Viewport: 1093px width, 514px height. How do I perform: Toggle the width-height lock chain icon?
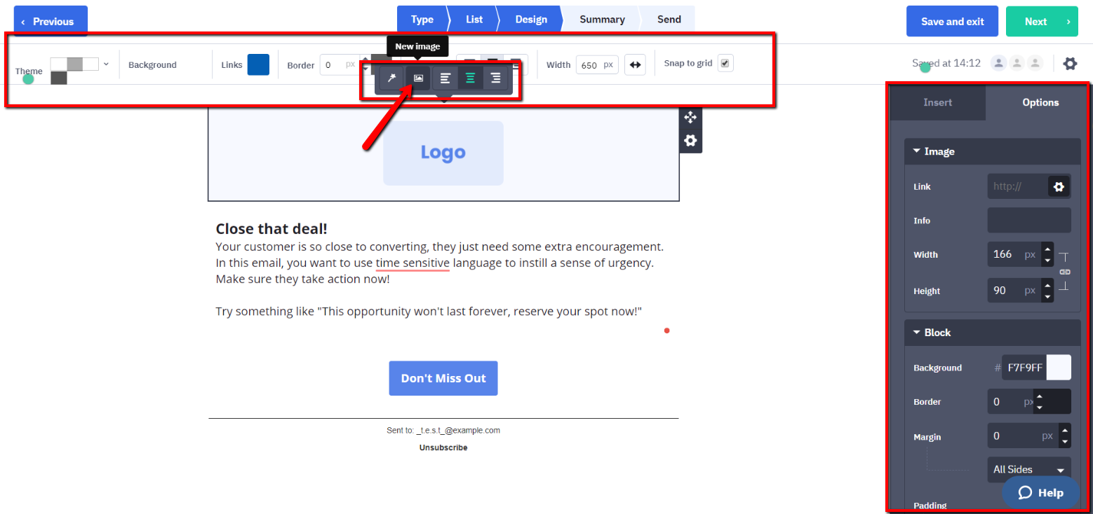[x=1066, y=272]
